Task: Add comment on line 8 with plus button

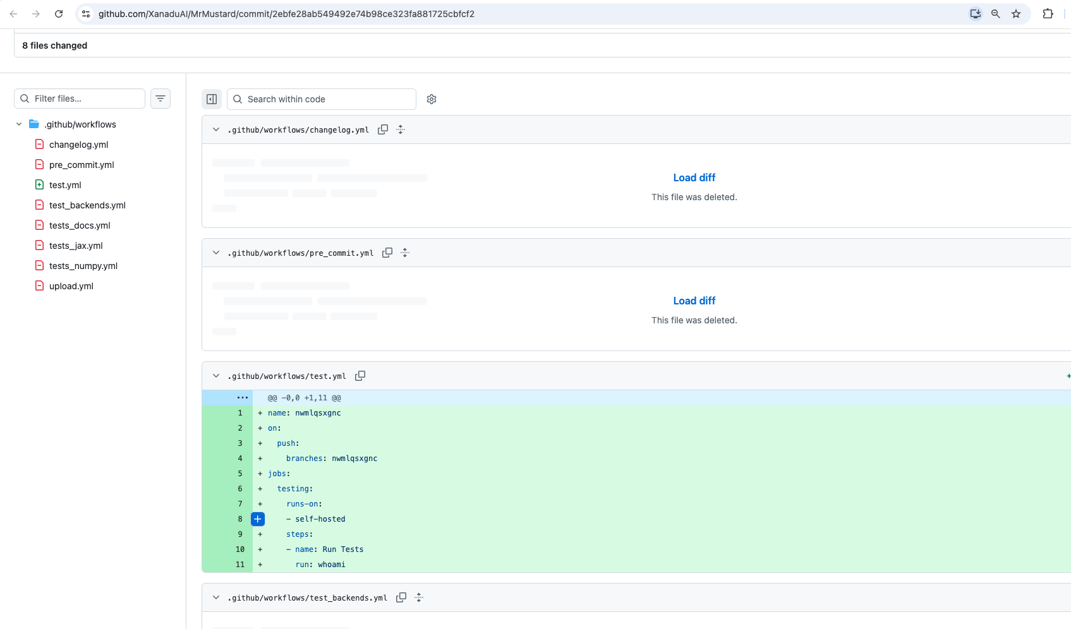Action: [x=258, y=519]
